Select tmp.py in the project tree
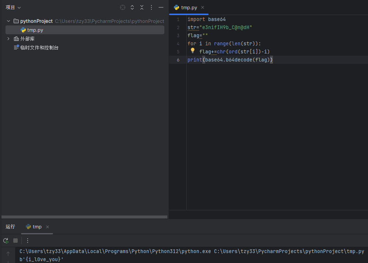Screen dimensions: 368x263 point(85,30)
